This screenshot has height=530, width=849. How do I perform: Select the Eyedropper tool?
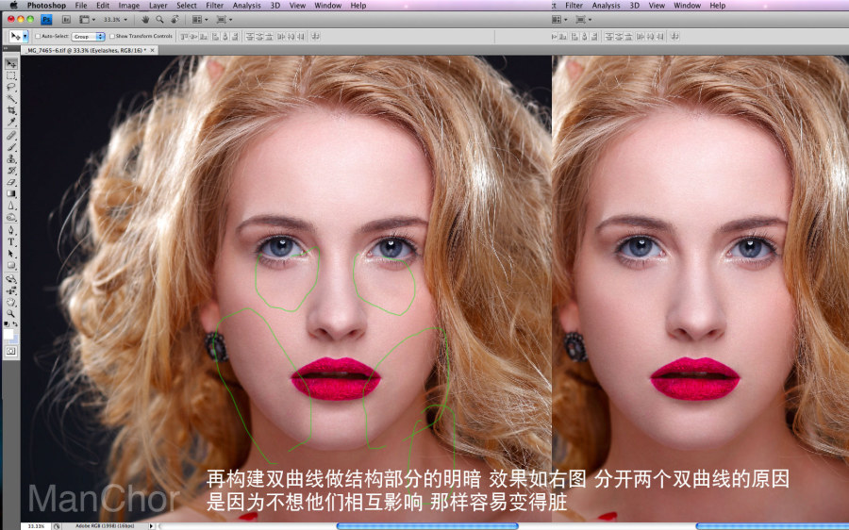[x=10, y=123]
